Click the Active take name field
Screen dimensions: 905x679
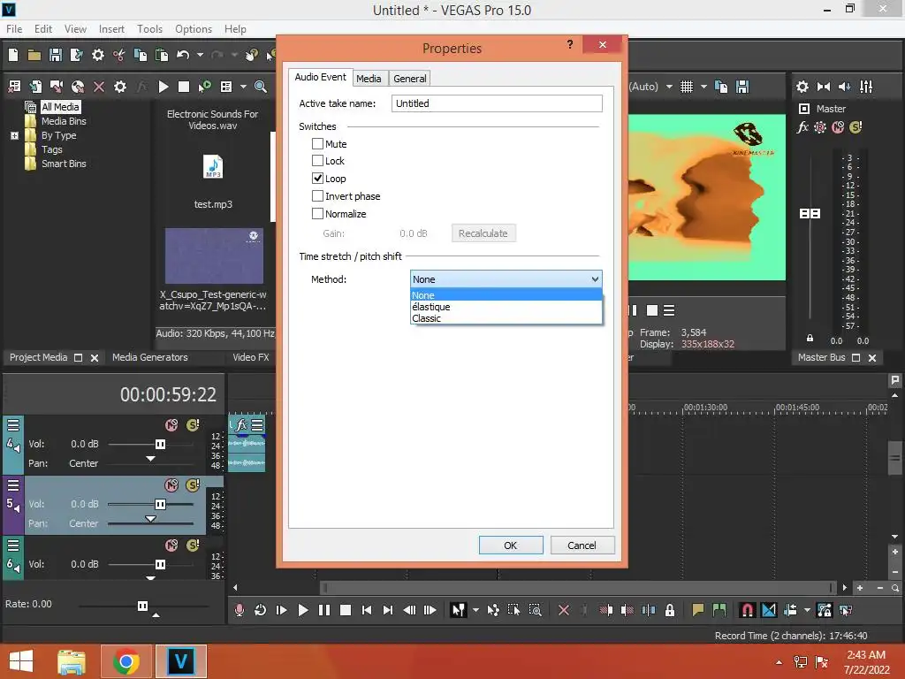pos(497,103)
